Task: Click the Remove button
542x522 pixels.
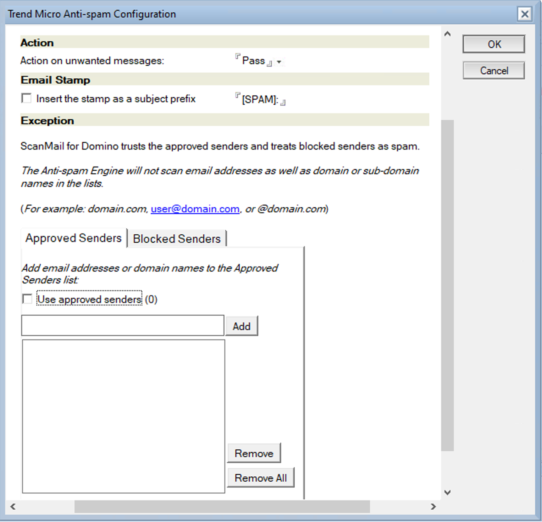Action: click(254, 453)
